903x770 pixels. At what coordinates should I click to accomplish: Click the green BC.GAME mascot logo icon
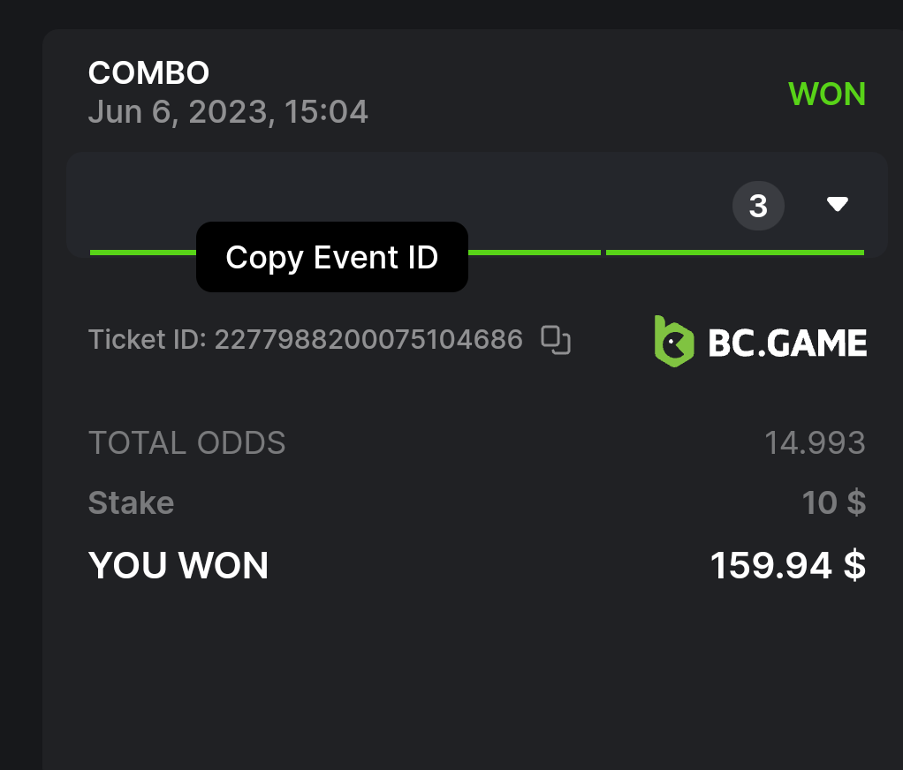(673, 341)
